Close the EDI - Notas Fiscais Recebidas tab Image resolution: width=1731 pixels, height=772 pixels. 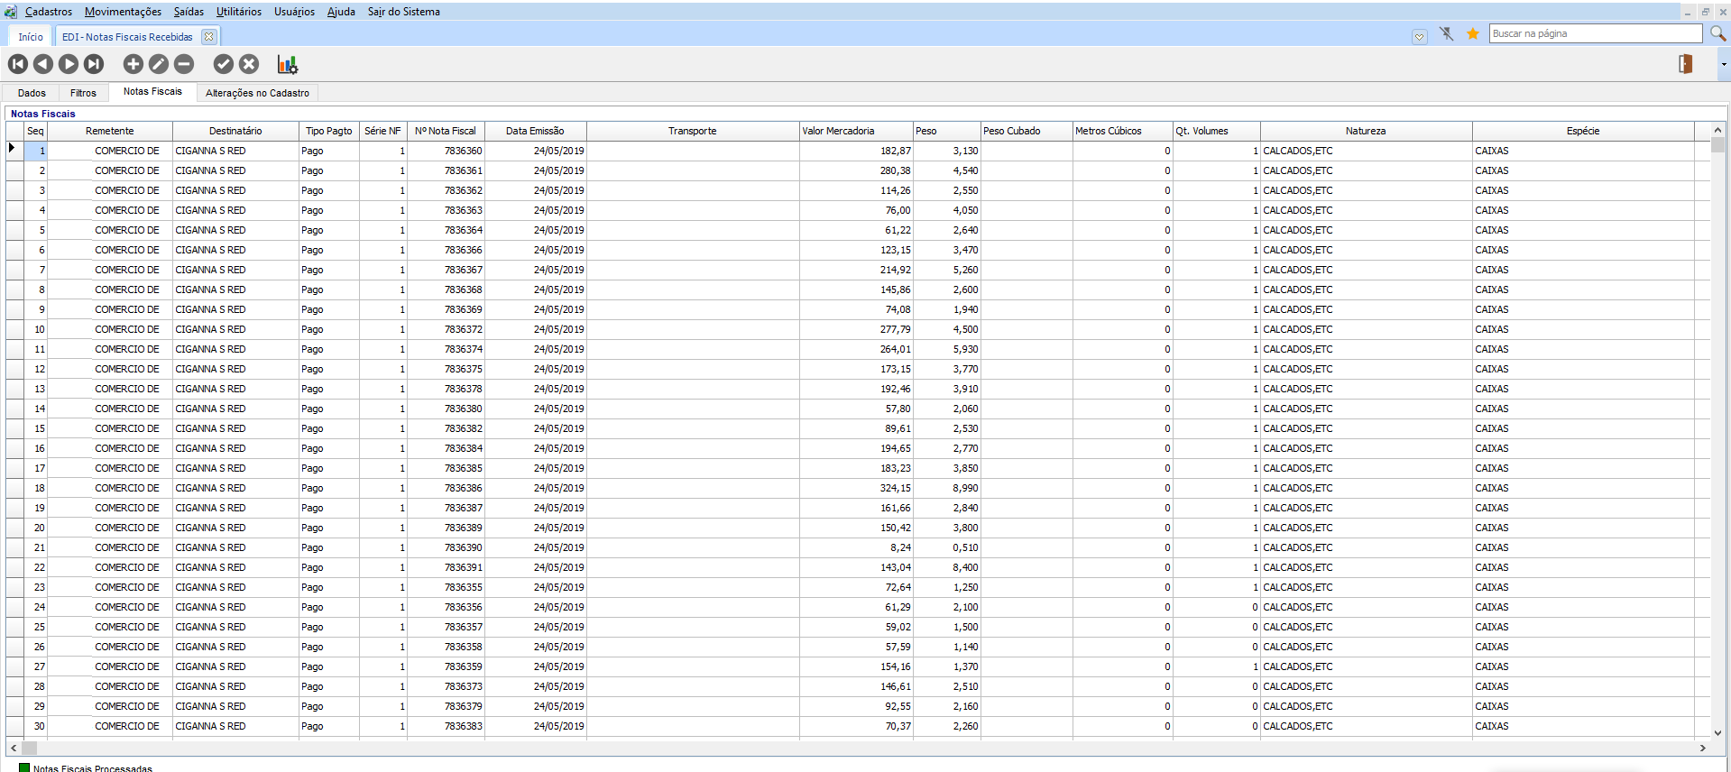click(x=209, y=37)
